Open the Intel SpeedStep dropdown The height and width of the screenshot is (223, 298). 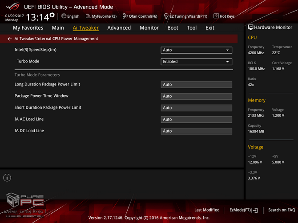196,50
